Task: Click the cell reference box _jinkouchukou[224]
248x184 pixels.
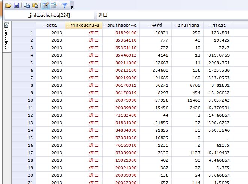Action: click(49, 15)
